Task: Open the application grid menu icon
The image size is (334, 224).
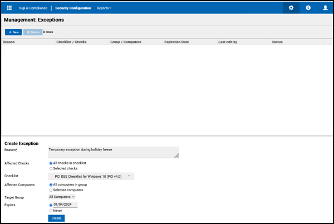Action: tap(9, 8)
